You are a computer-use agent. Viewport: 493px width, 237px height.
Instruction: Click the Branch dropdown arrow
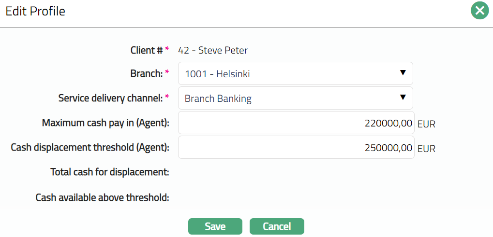pos(403,73)
